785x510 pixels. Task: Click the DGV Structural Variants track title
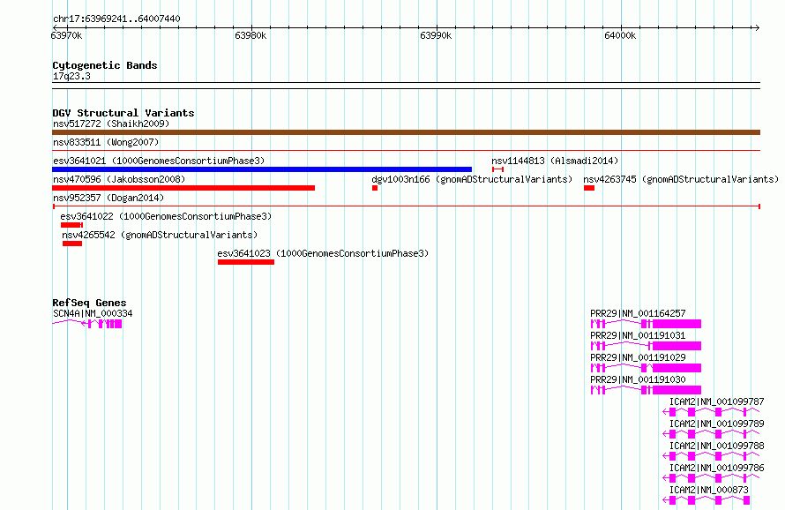tap(123, 113)
